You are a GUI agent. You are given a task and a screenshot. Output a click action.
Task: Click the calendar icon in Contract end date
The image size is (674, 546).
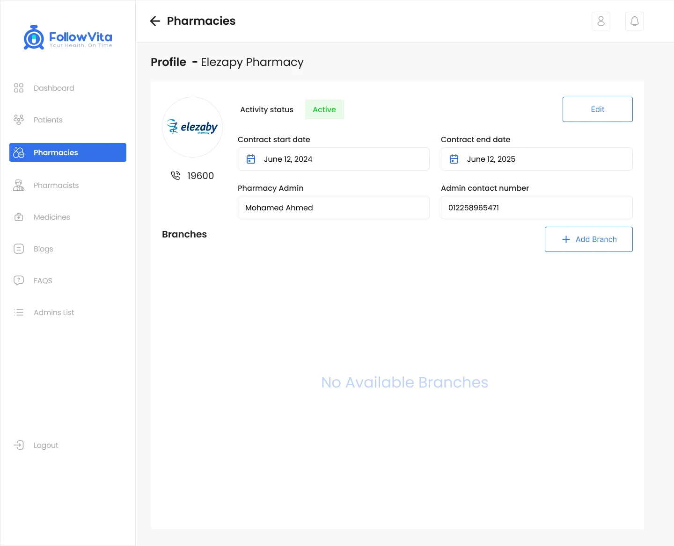pos(454,159)
